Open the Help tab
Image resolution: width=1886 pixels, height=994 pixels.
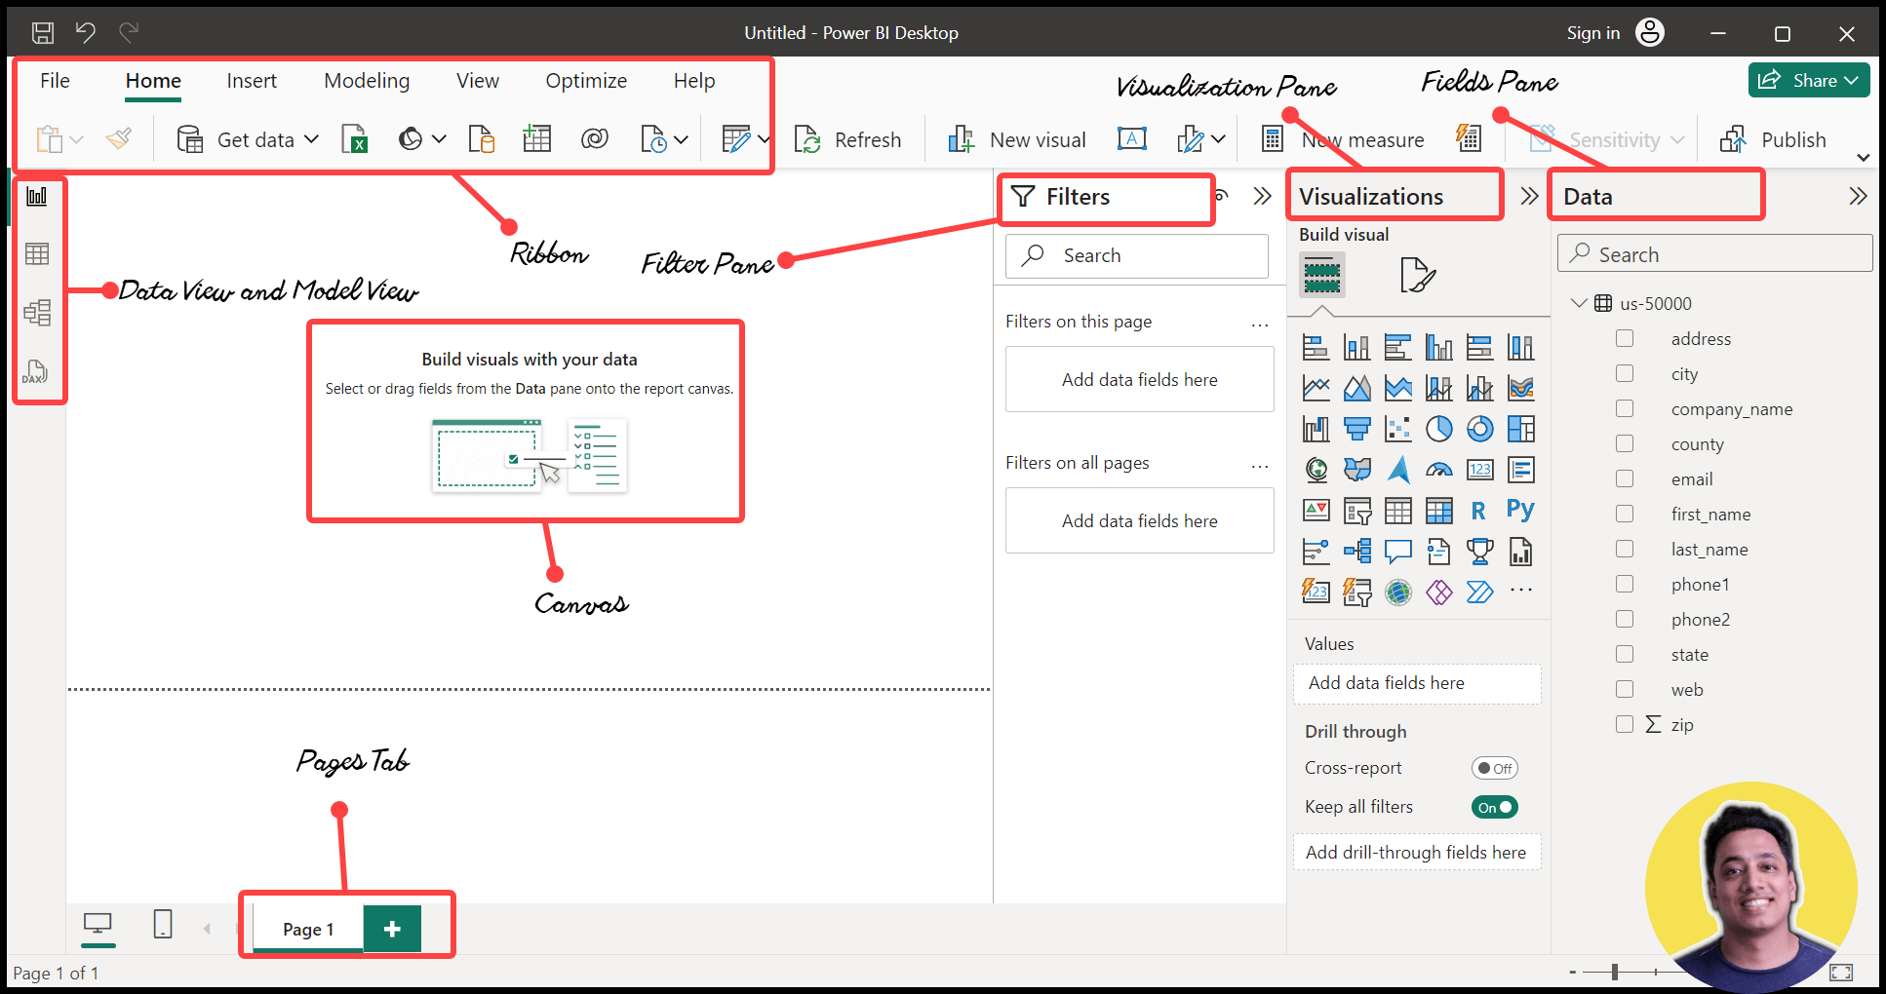(x=694, y=81)
